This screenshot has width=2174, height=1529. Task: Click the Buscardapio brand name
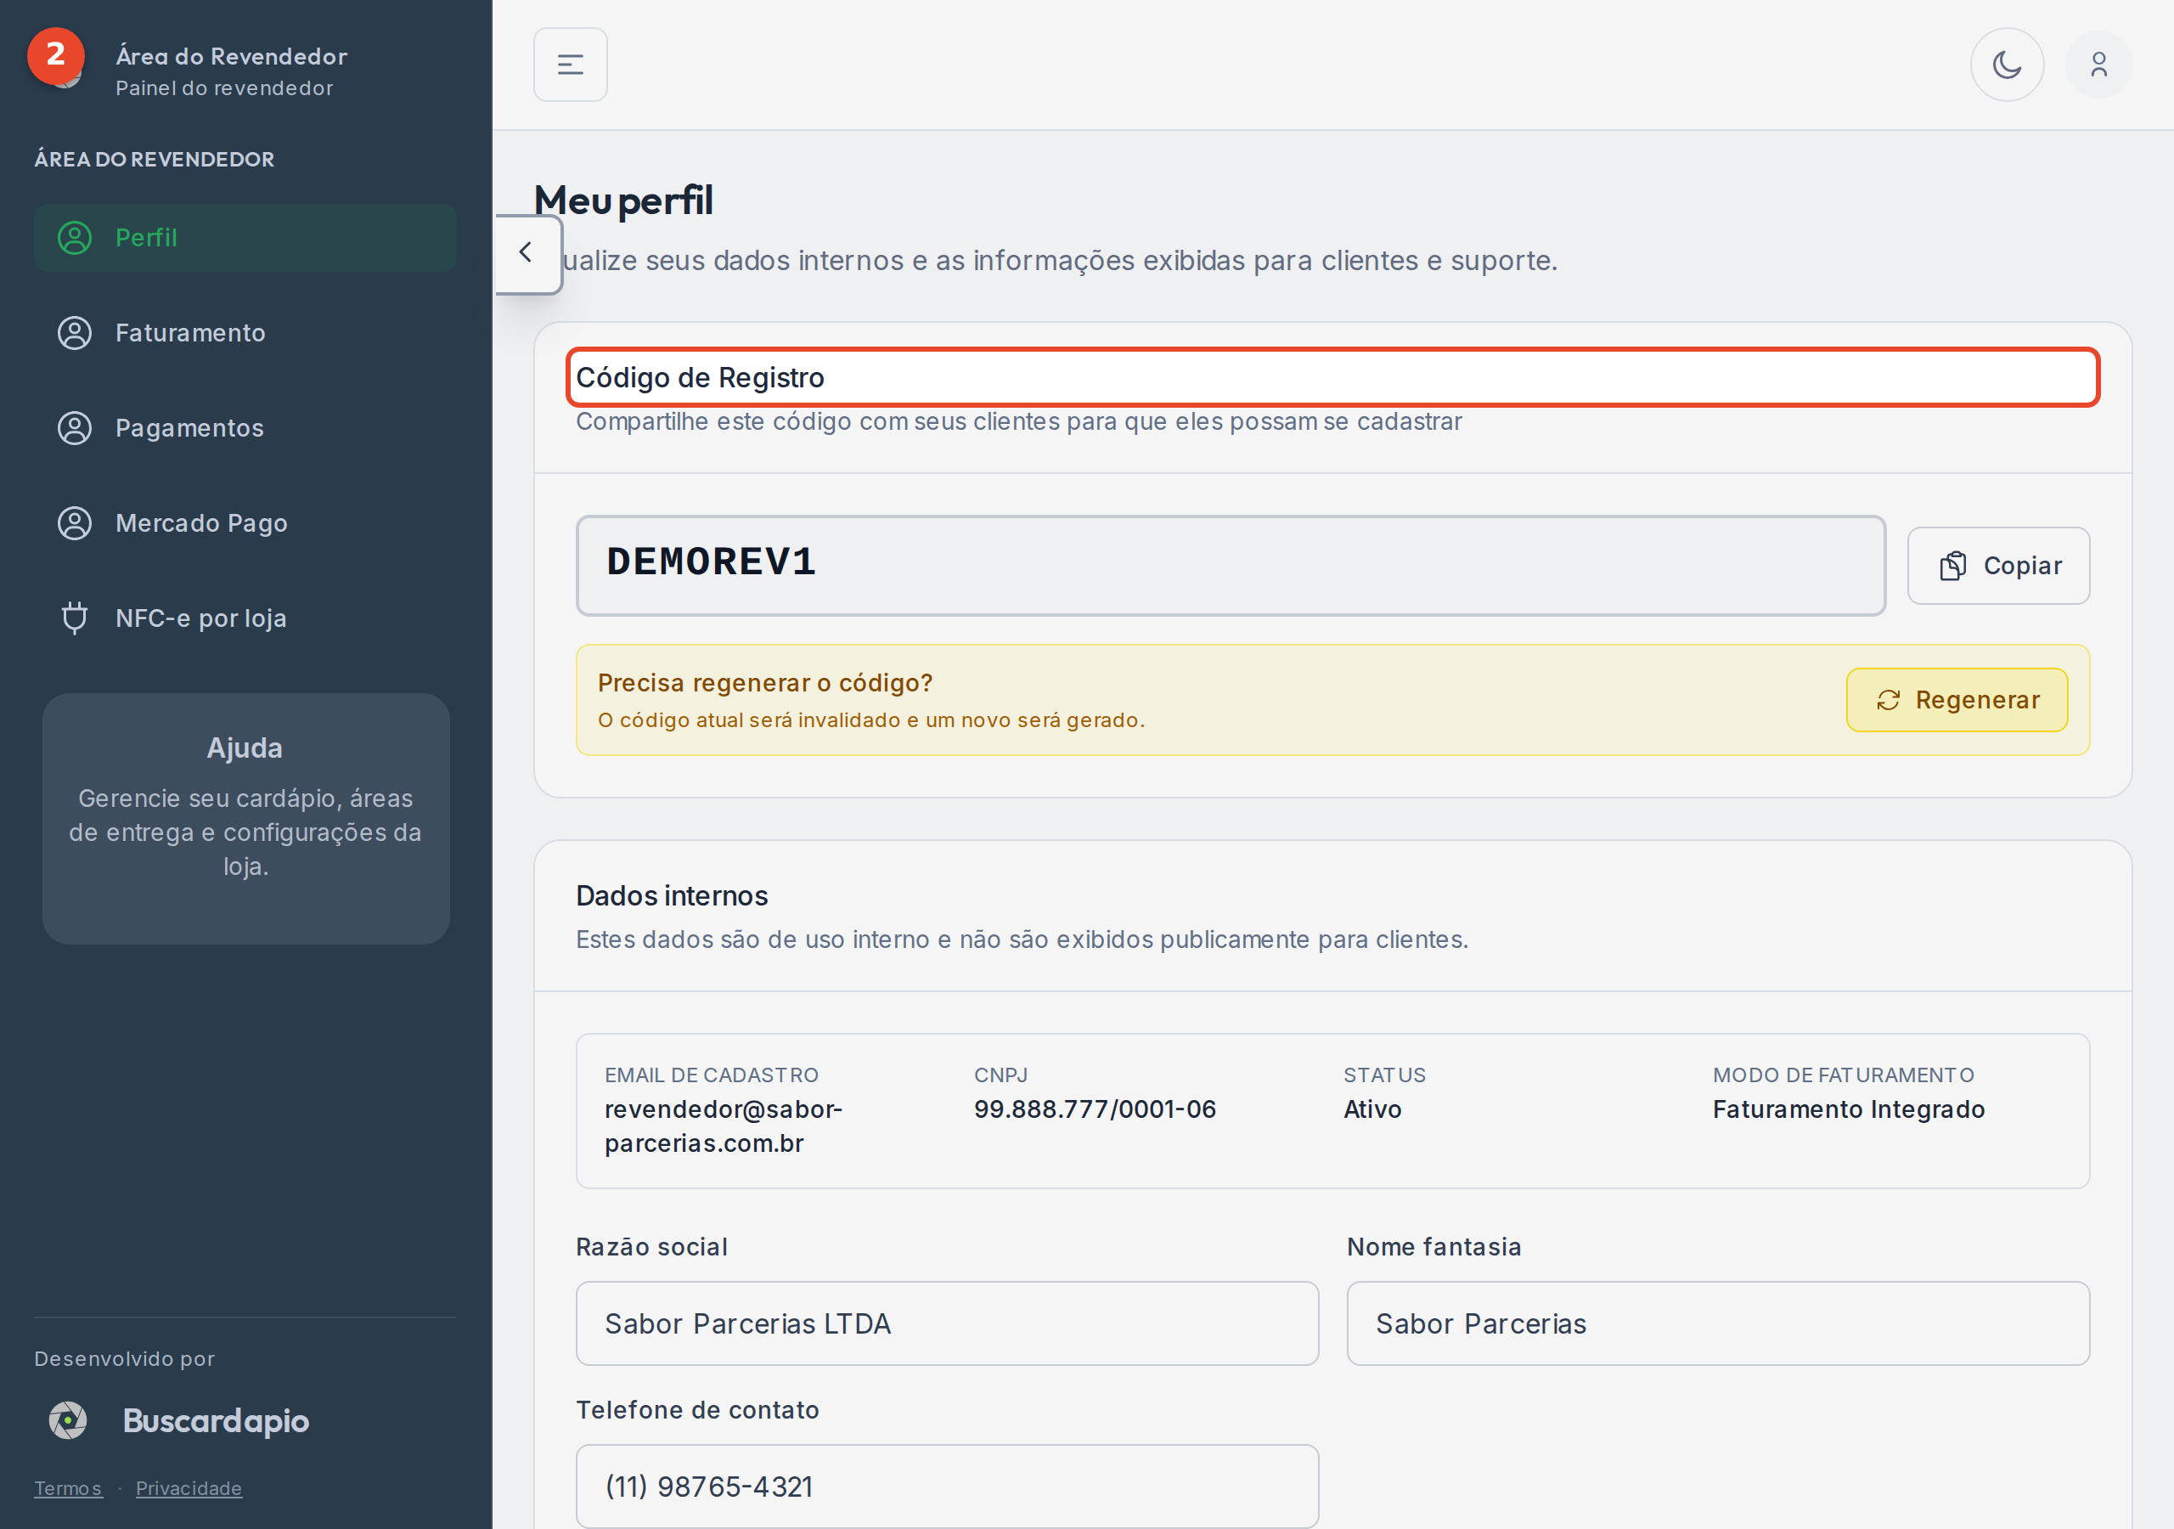point(216,1420)
